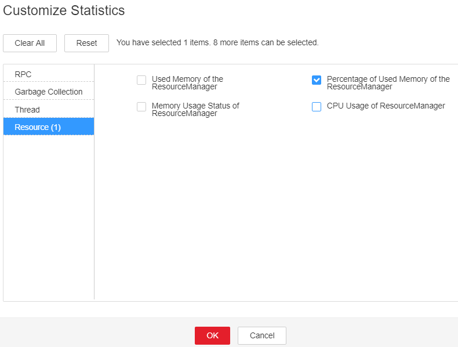The image size is (458, 347).
Task: Uncheck the Percentage of Used Memory checkbox
Action: point(317,80)
